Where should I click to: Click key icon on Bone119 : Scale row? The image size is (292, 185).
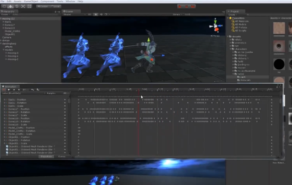click(65, 125)
